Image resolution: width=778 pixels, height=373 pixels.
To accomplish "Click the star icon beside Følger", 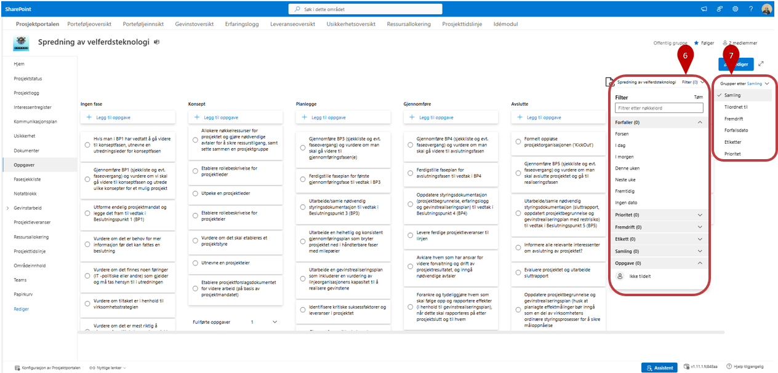I will 696,43.
